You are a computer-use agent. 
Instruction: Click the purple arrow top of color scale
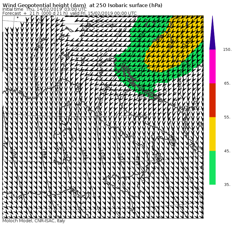(x=212, y=33)
